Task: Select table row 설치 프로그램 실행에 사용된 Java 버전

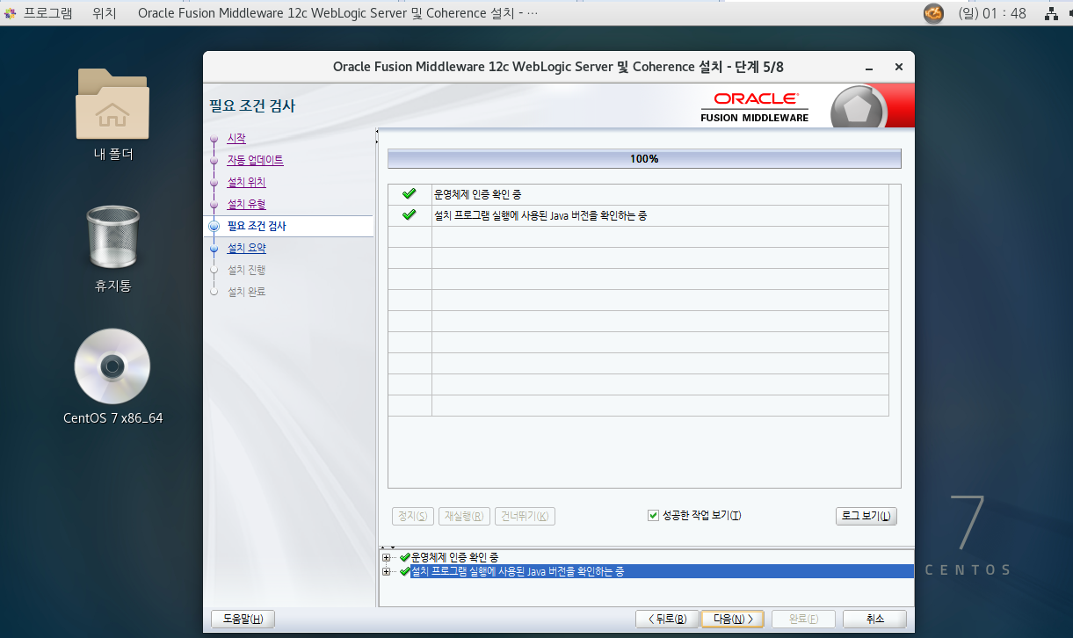Action: coord(638,215)
